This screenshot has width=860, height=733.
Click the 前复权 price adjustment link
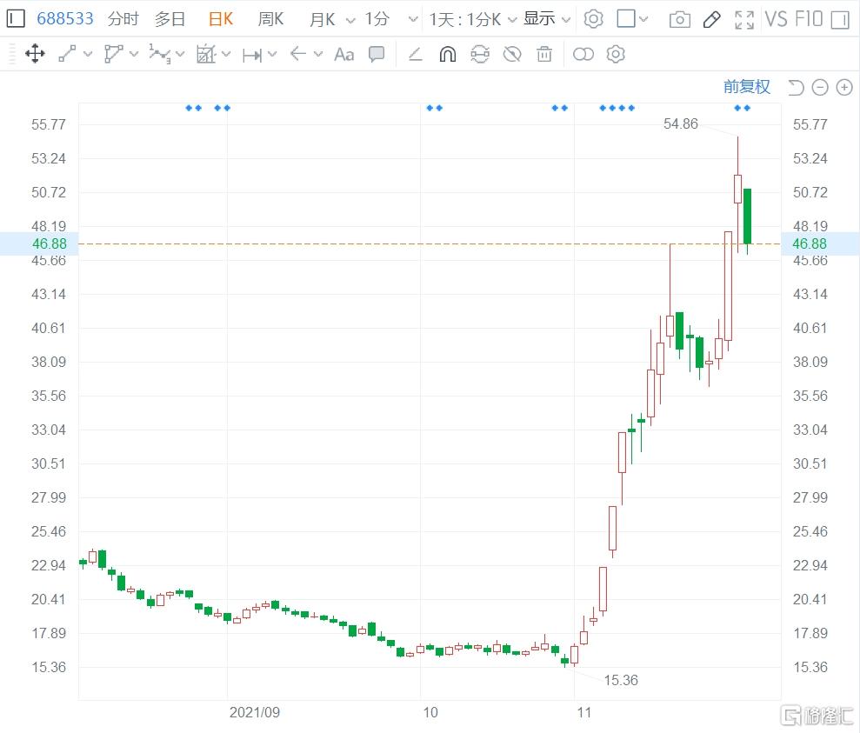746,87
